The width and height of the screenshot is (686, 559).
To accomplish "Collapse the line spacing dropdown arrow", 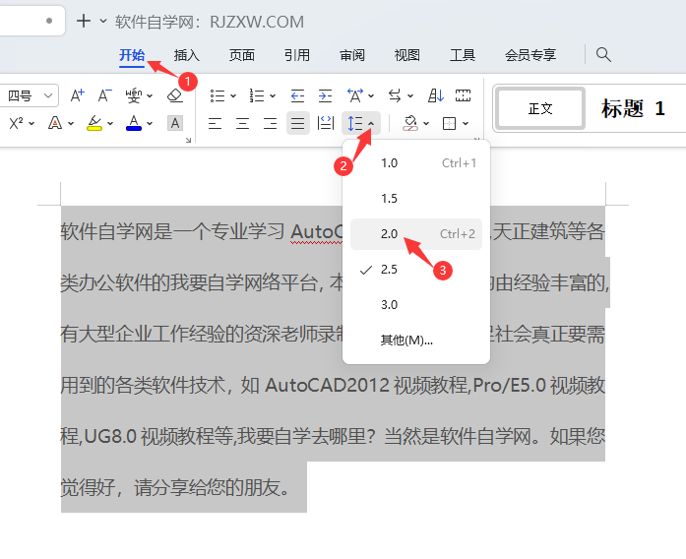I will click(x=371, y=124).
